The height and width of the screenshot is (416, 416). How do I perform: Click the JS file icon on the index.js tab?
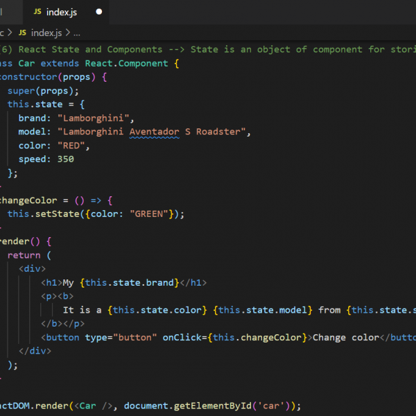[37, 12]
